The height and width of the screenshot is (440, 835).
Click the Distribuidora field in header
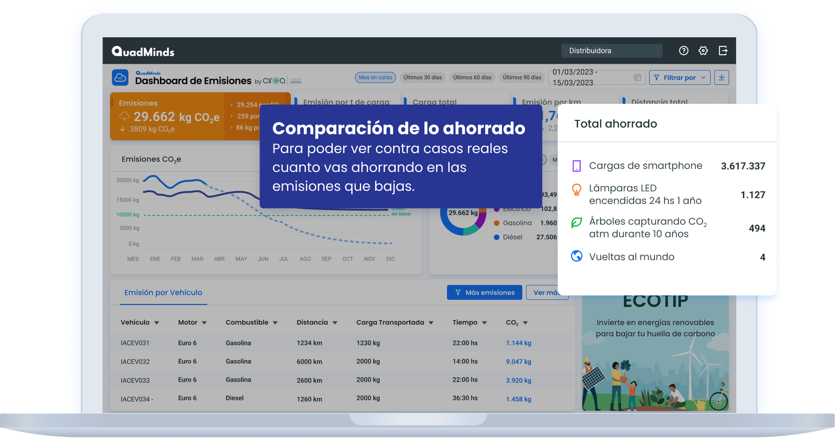pos(611,51)
